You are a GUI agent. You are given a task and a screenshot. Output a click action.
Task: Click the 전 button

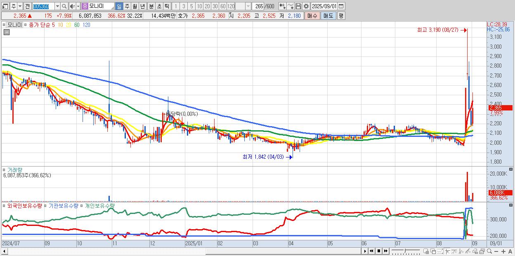point(27,6)
